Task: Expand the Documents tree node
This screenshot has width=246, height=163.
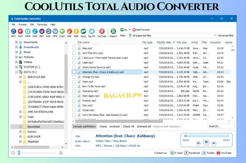Action: pos(16,42)
